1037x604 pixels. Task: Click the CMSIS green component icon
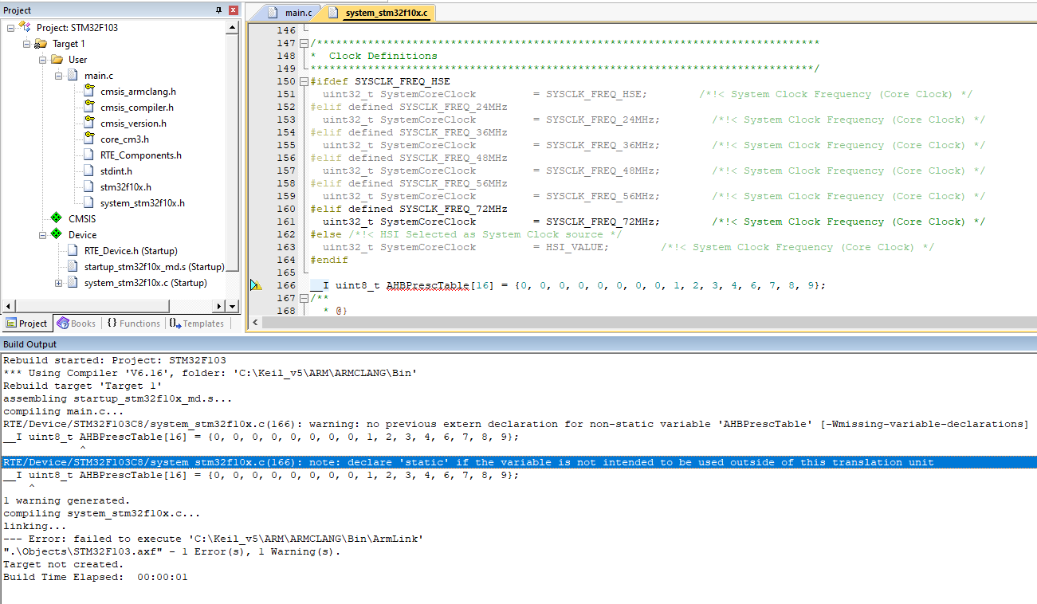(56, 218)
